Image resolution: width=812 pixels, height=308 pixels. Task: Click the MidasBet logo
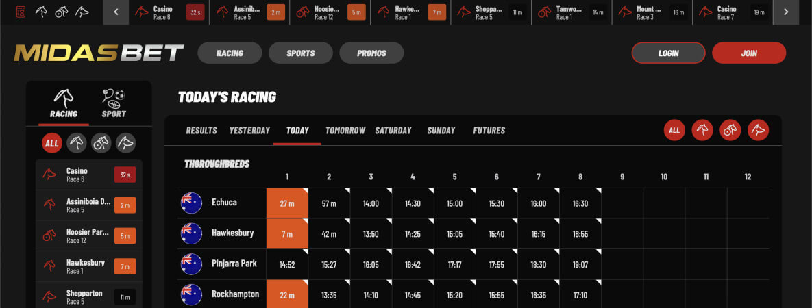click(99, 53)
